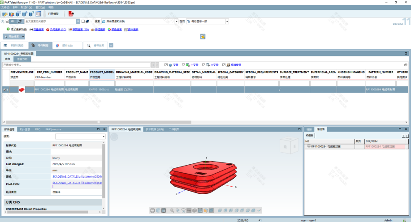Click the plus icon to add new tab

point(111,45)
